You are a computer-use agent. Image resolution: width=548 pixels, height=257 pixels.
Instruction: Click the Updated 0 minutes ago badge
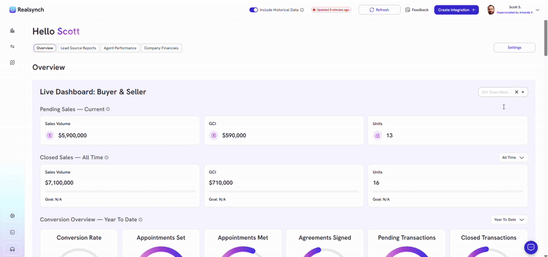pyautogui.click(x=331, y=10)
